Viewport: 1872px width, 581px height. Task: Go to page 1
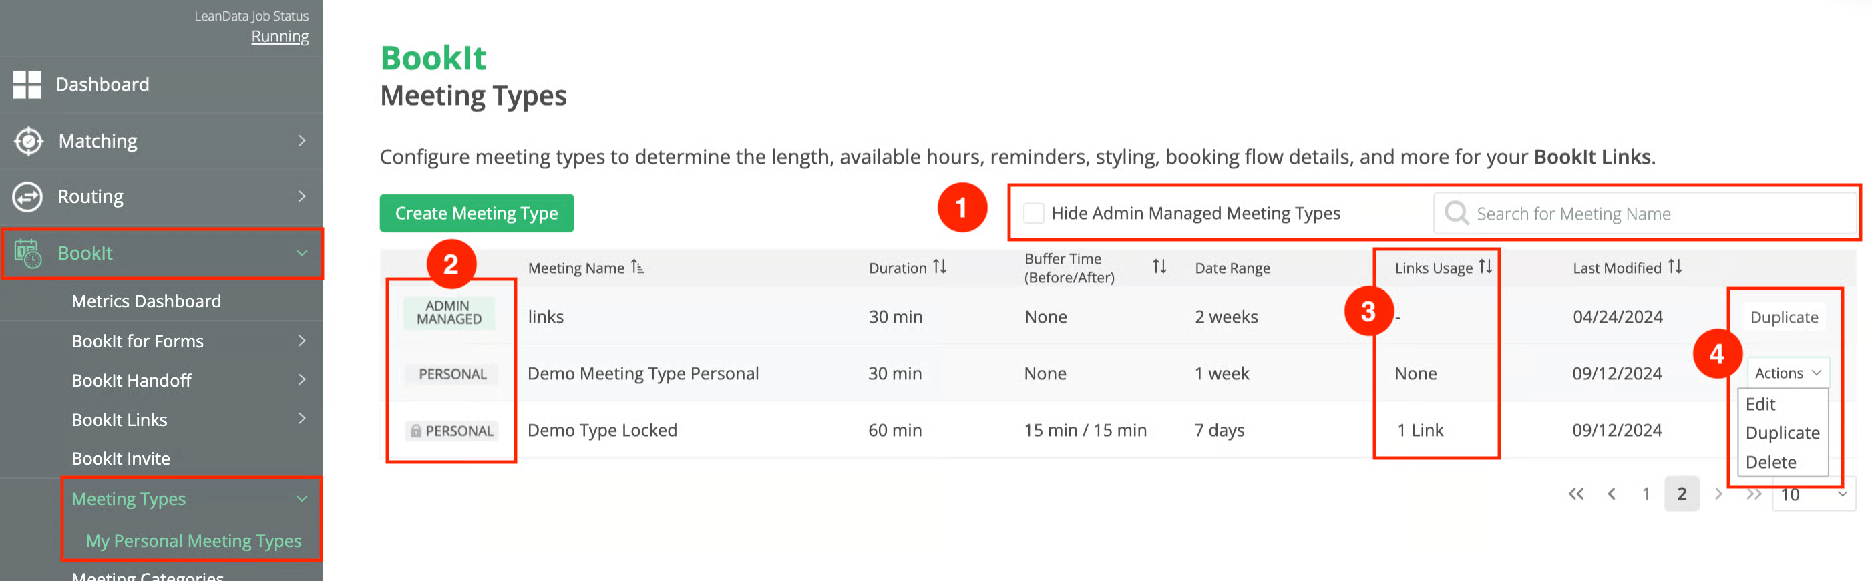click(x=1646, y=495)
